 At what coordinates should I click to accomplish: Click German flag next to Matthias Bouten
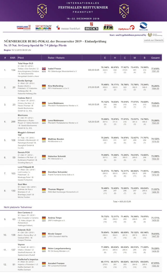pos(44,139)
